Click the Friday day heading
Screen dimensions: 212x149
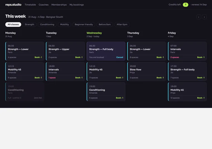(x=172, y=33)
